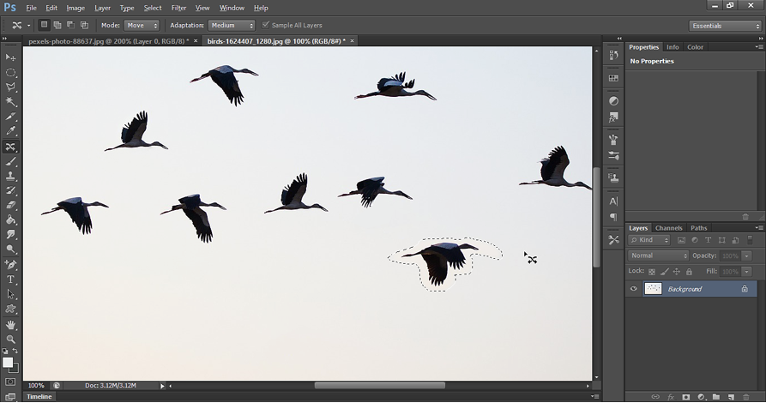Select the Path Selection tool
The image size is (766, 403).
[10, 294]
